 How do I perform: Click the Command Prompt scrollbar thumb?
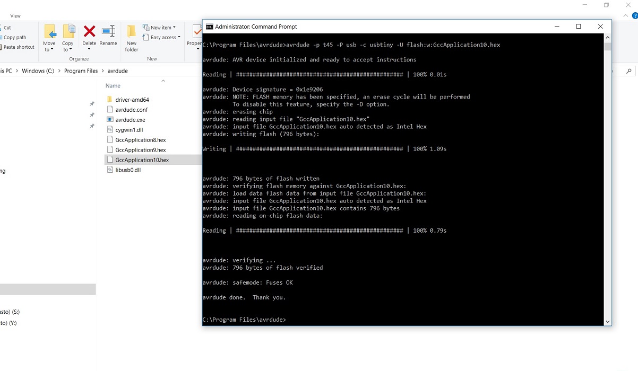(x=608, y=46)
